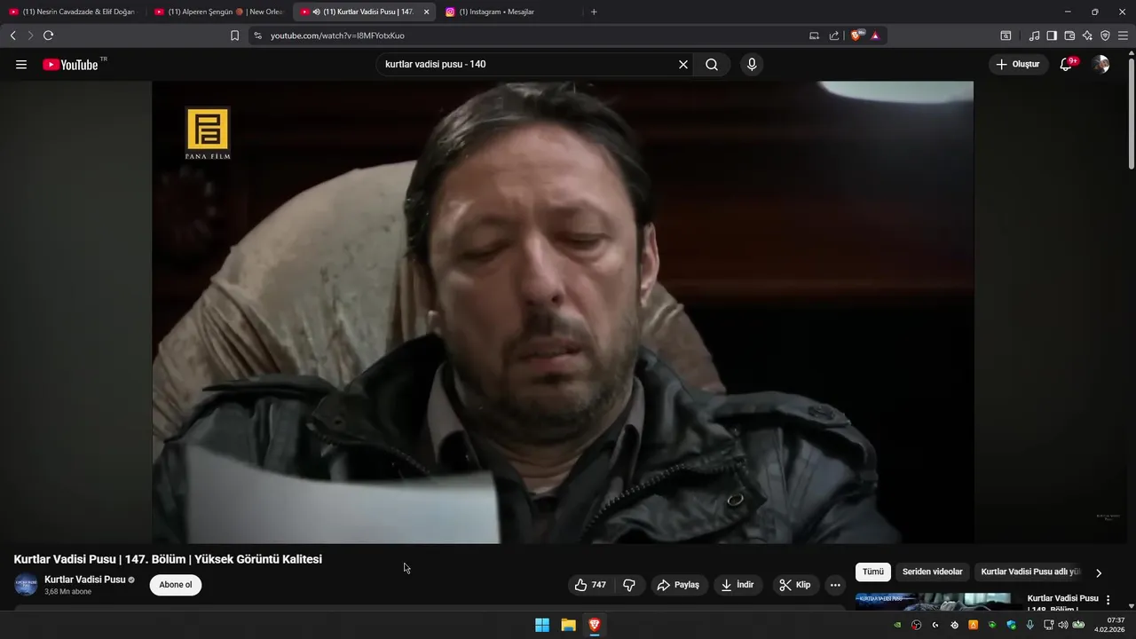Open the Logitech G tray icon
Image resolution: width=1136 pixels, height=639 pixels.
coord(935,625)
